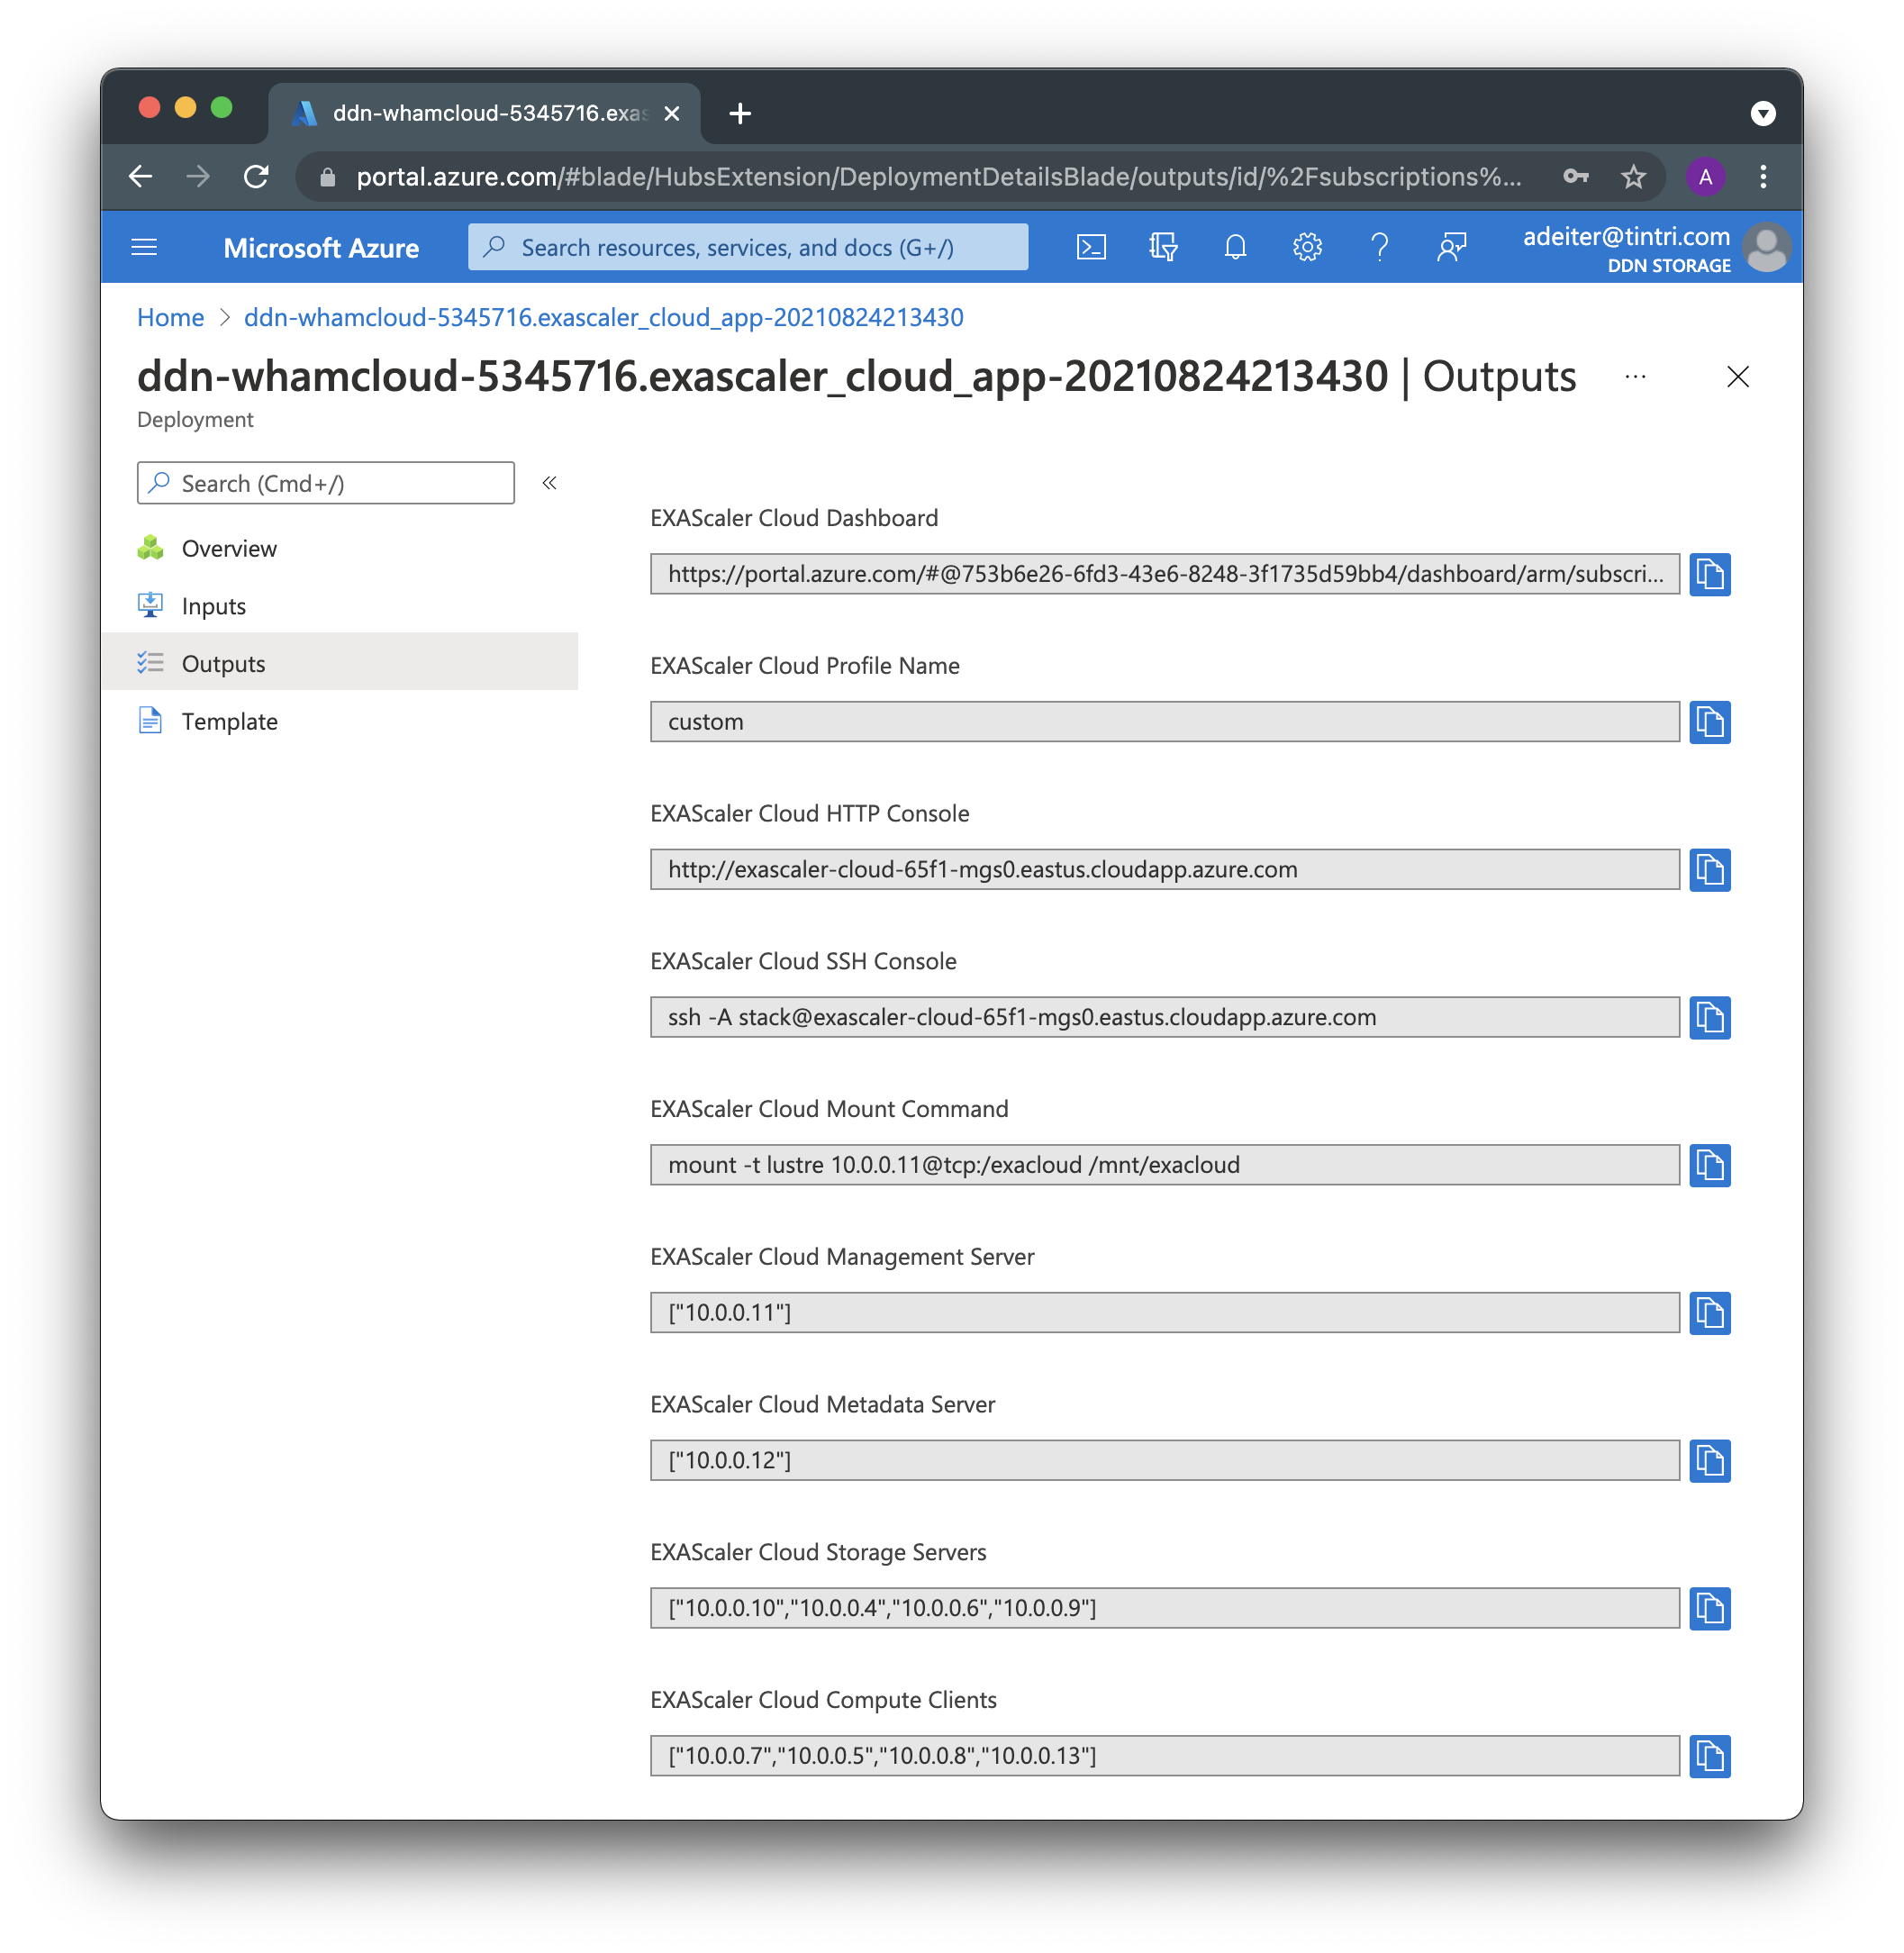The width and height of the screenshot is (1904, 1953).
Task: Open the ellipsis more options menu
Action: point(1635,377)
